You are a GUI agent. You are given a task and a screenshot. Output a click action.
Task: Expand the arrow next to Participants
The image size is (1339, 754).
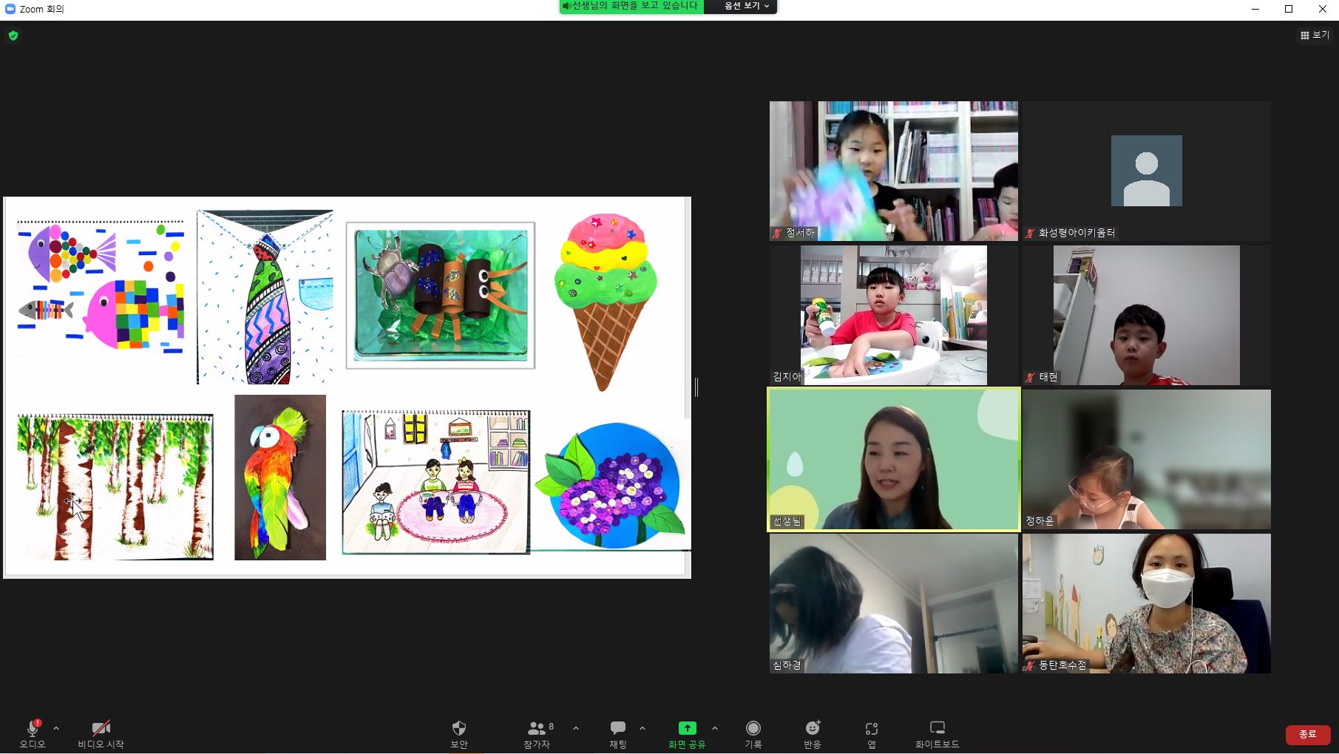576,728
